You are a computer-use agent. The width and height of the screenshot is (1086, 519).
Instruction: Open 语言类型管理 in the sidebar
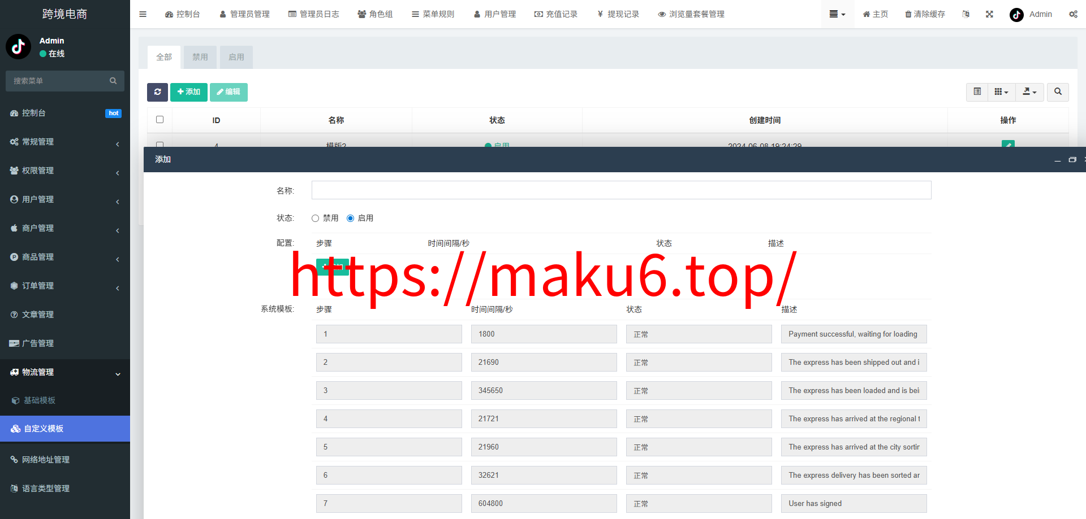65,489
